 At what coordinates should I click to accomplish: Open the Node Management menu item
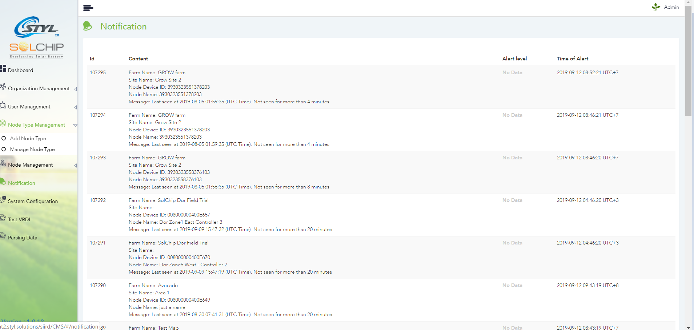click(31, 165)
